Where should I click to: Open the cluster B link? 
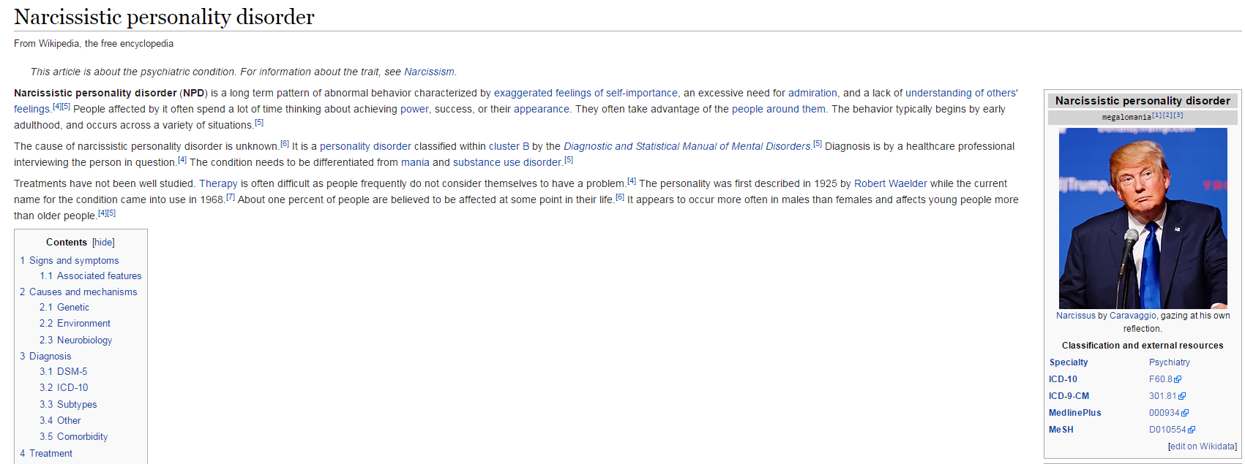click(509, 146)
